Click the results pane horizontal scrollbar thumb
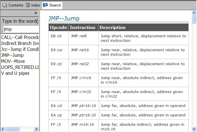Viewport: 197px width, 132px height. tap(13, 129)
